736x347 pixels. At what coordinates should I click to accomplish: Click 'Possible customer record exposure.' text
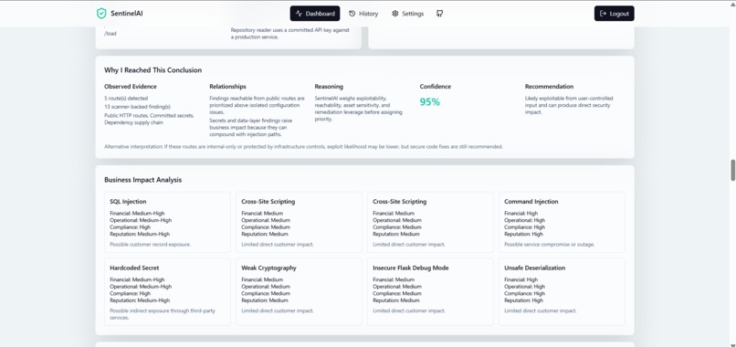150,244
